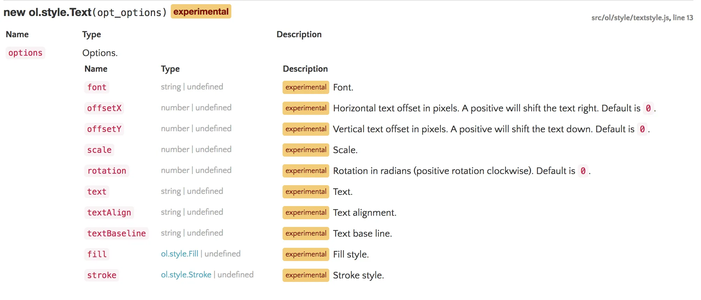The image size is (701, 300).
Task: Open the ol.style.Stroke type link
Action: (186, 275)
